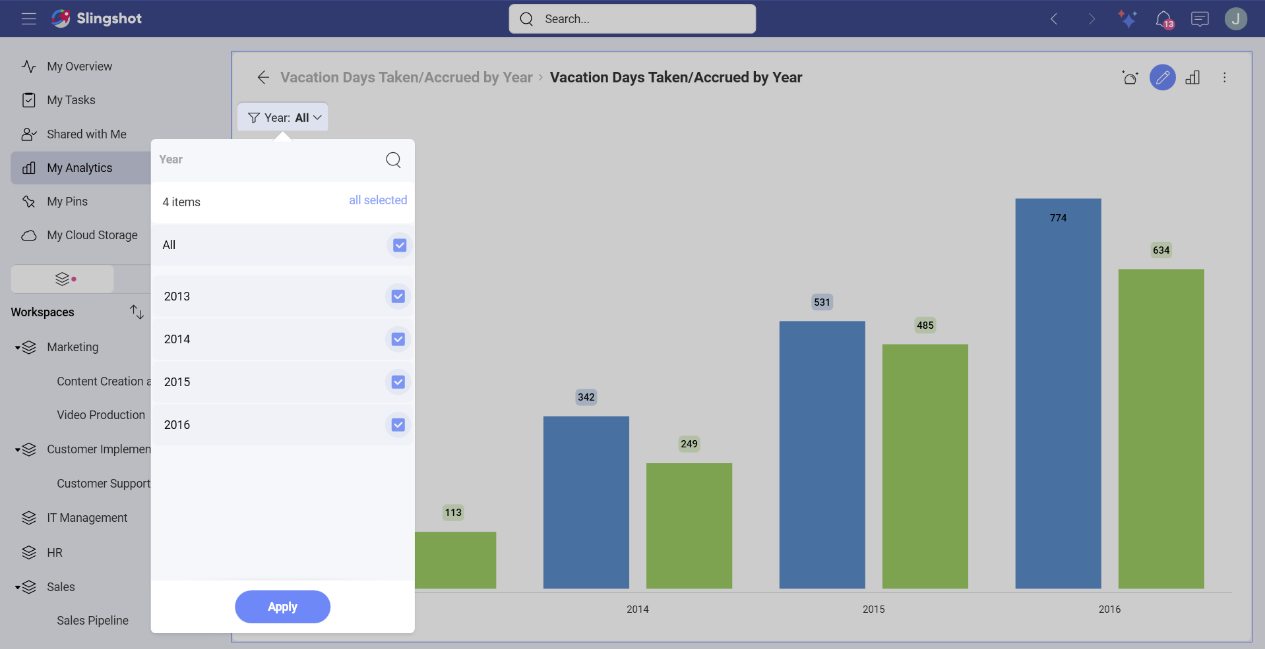Click the pencil edit button

click(x=1162, y=78)
